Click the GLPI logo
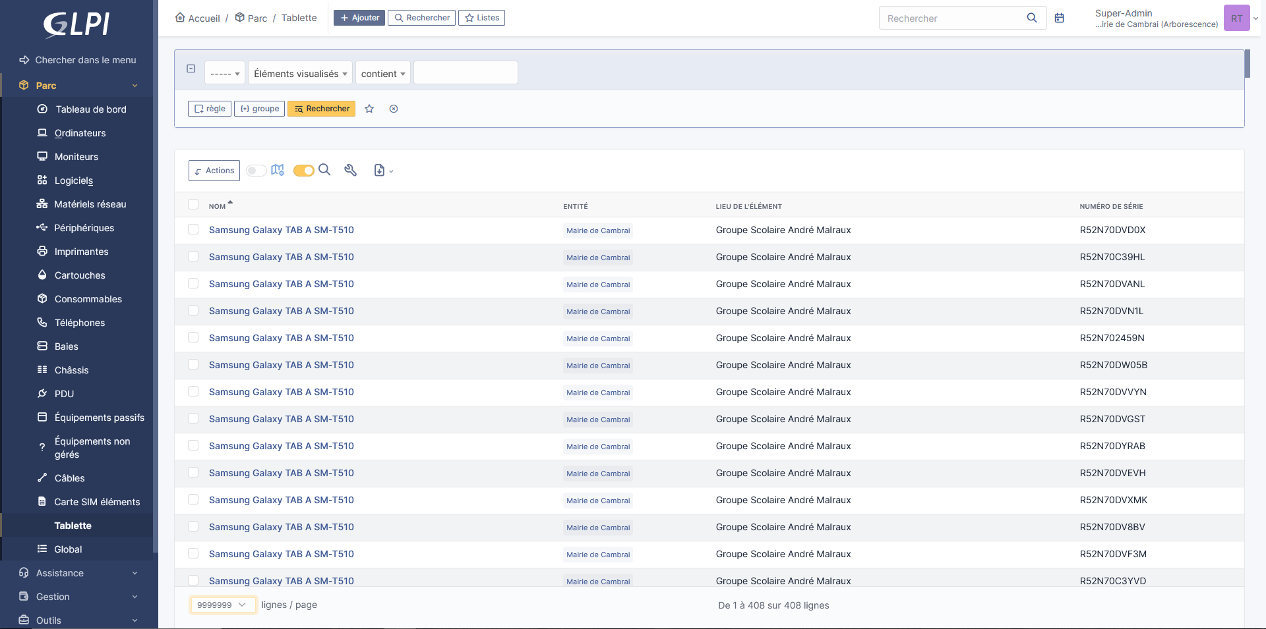 [76, 24]
